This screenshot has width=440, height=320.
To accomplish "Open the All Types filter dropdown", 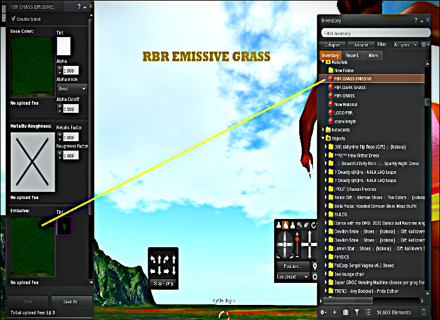I will click(x=405, y=45).
